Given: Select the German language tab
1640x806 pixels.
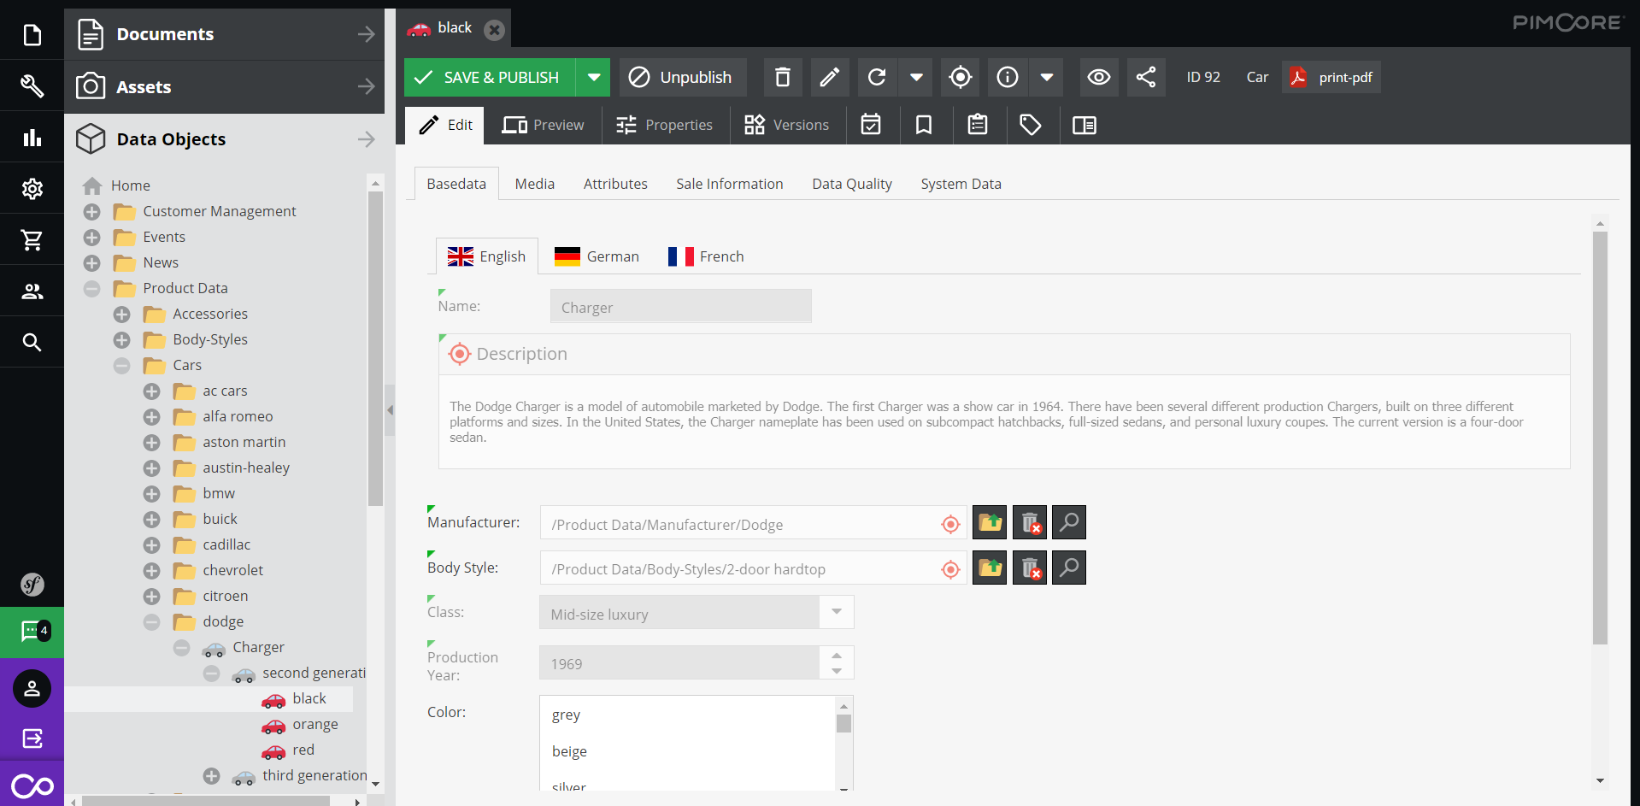Looking at the screenshot, I should tap(597, 256).
